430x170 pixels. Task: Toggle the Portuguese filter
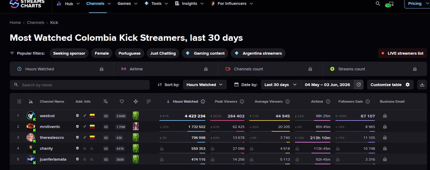(x=130, y=53)
